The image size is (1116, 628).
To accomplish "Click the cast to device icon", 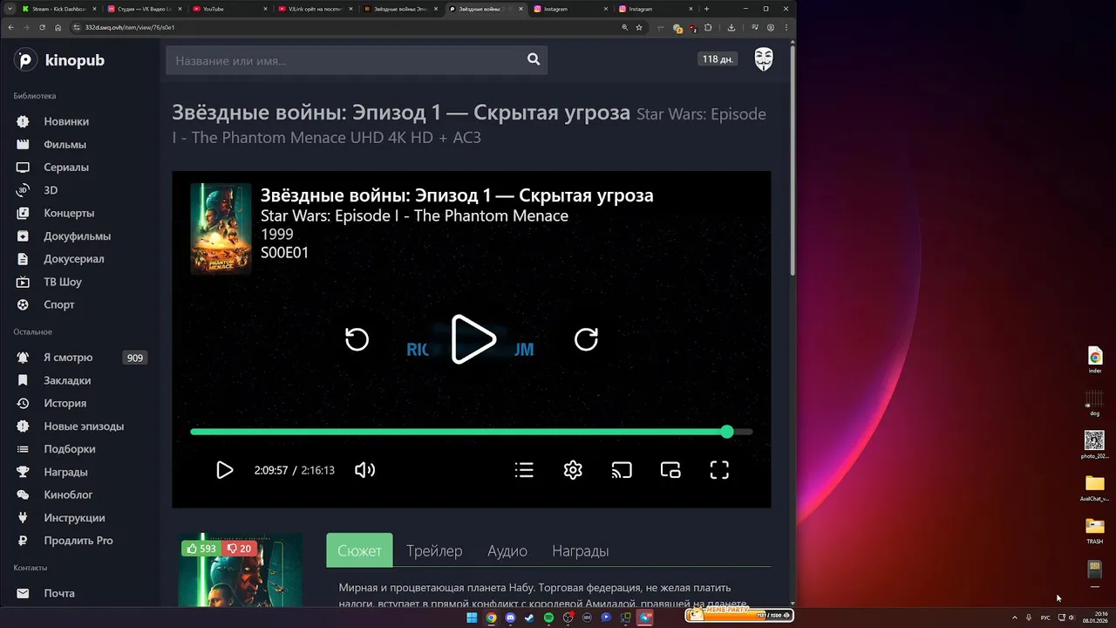I will [622, 470].
